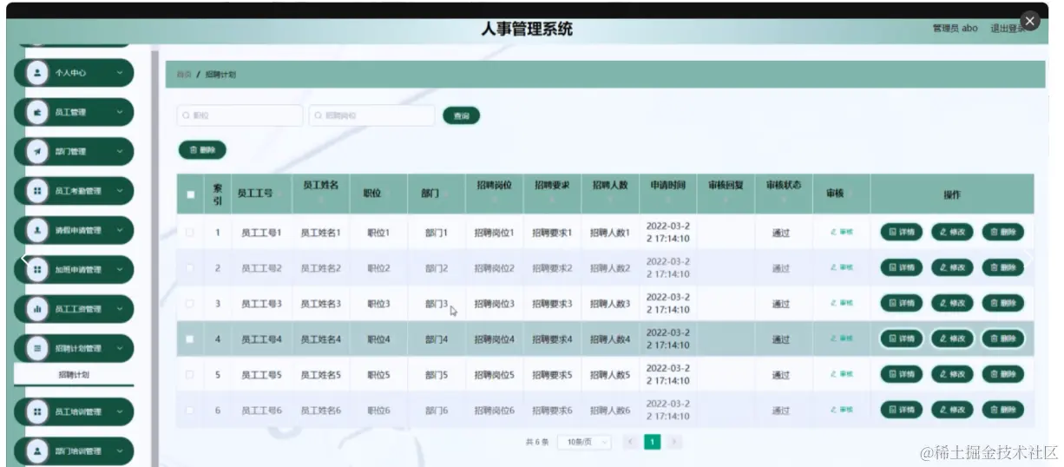Screen dimensions: 1064x467
Task: Open the 招聘计划 submenu item
Action: coord(74,375)
